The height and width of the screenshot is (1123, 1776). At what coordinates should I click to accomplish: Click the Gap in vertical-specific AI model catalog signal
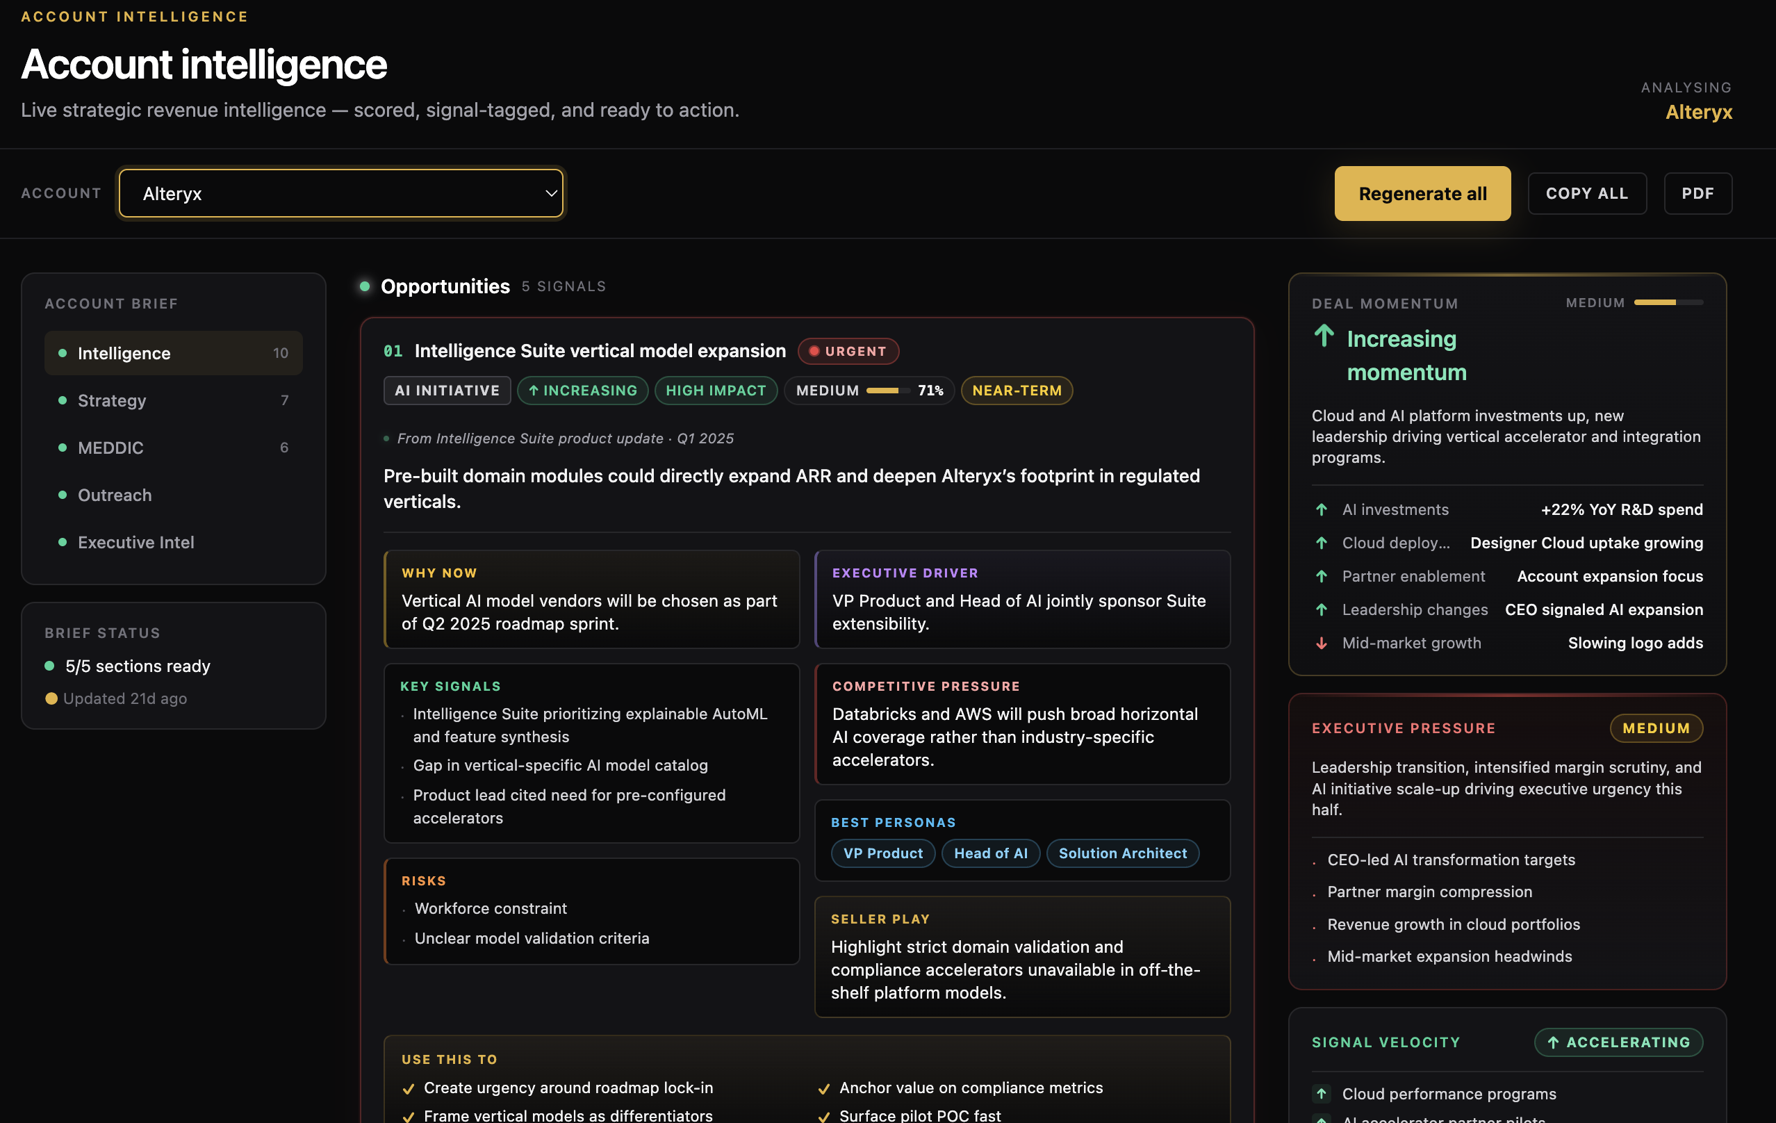point(560,765)
